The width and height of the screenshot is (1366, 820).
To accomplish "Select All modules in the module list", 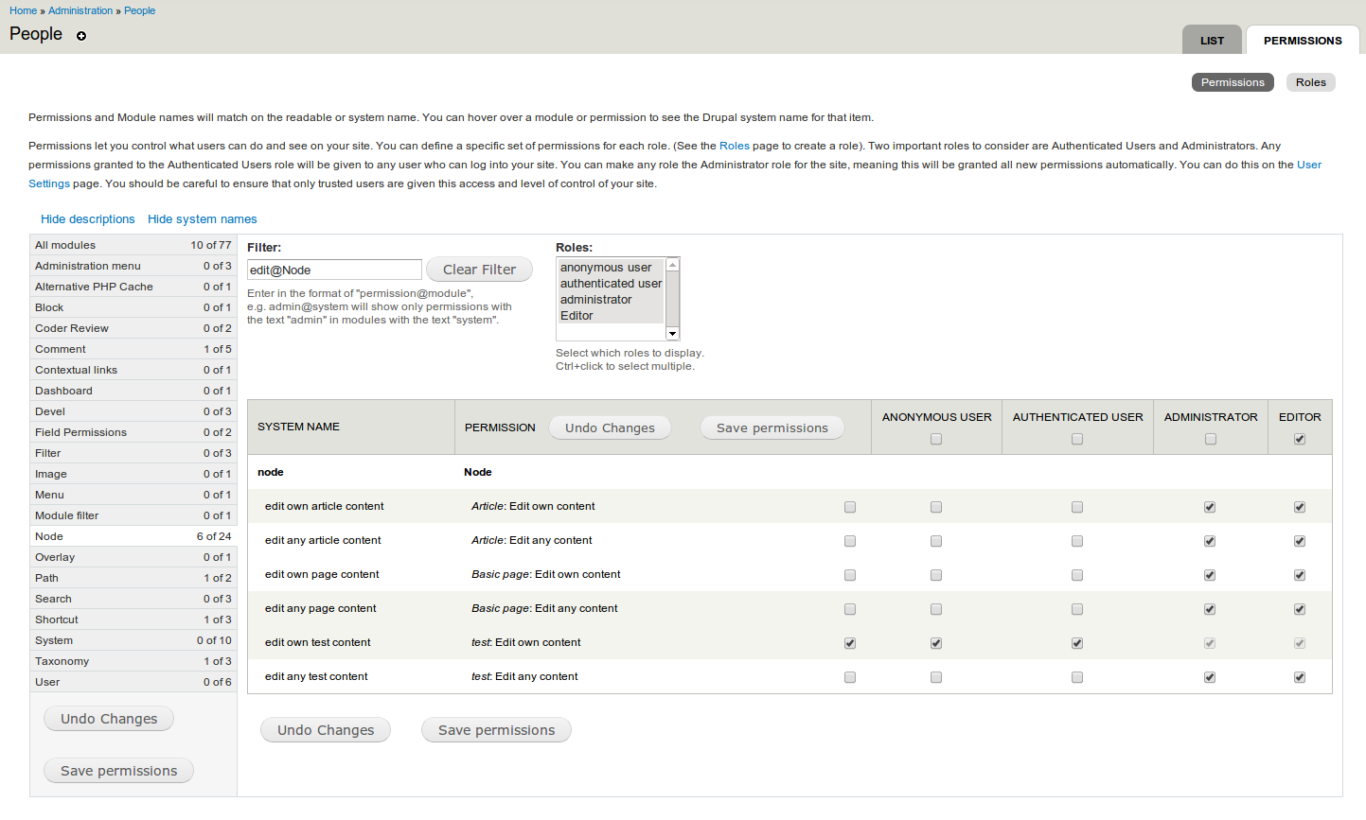I will [133, 245].
